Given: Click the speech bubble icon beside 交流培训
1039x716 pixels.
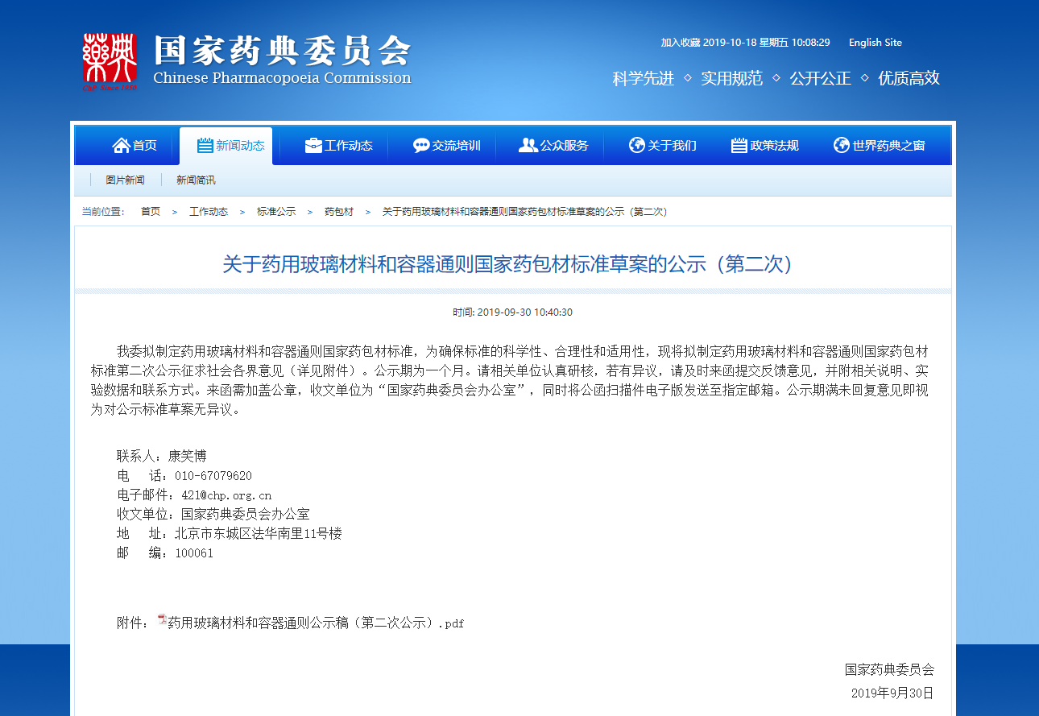Looking at the screenshot, I should point(421,145).
